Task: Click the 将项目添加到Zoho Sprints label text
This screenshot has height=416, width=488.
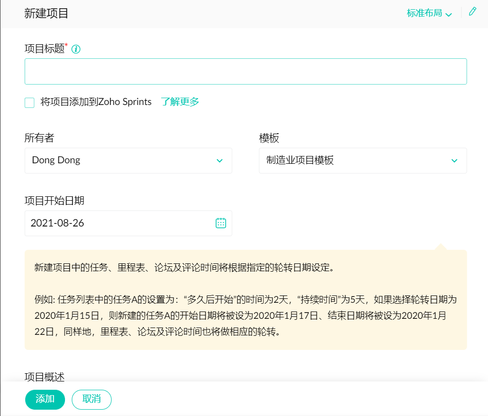Action: [x=96, y=102]
